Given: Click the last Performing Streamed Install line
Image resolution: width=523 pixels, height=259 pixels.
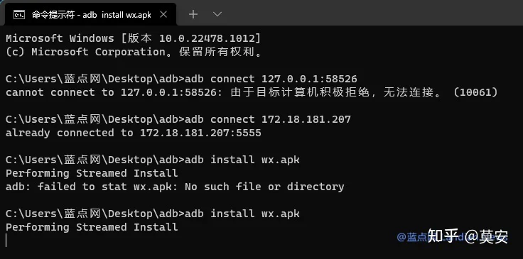Looking at the screenshot, I should coord(92,227).
